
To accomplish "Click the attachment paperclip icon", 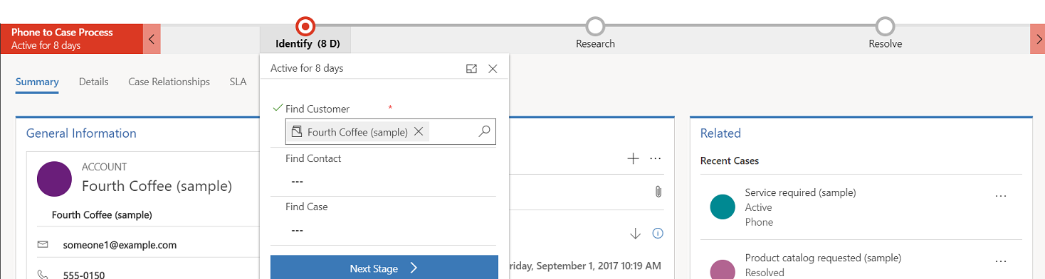I will click(x=658, y=192).
